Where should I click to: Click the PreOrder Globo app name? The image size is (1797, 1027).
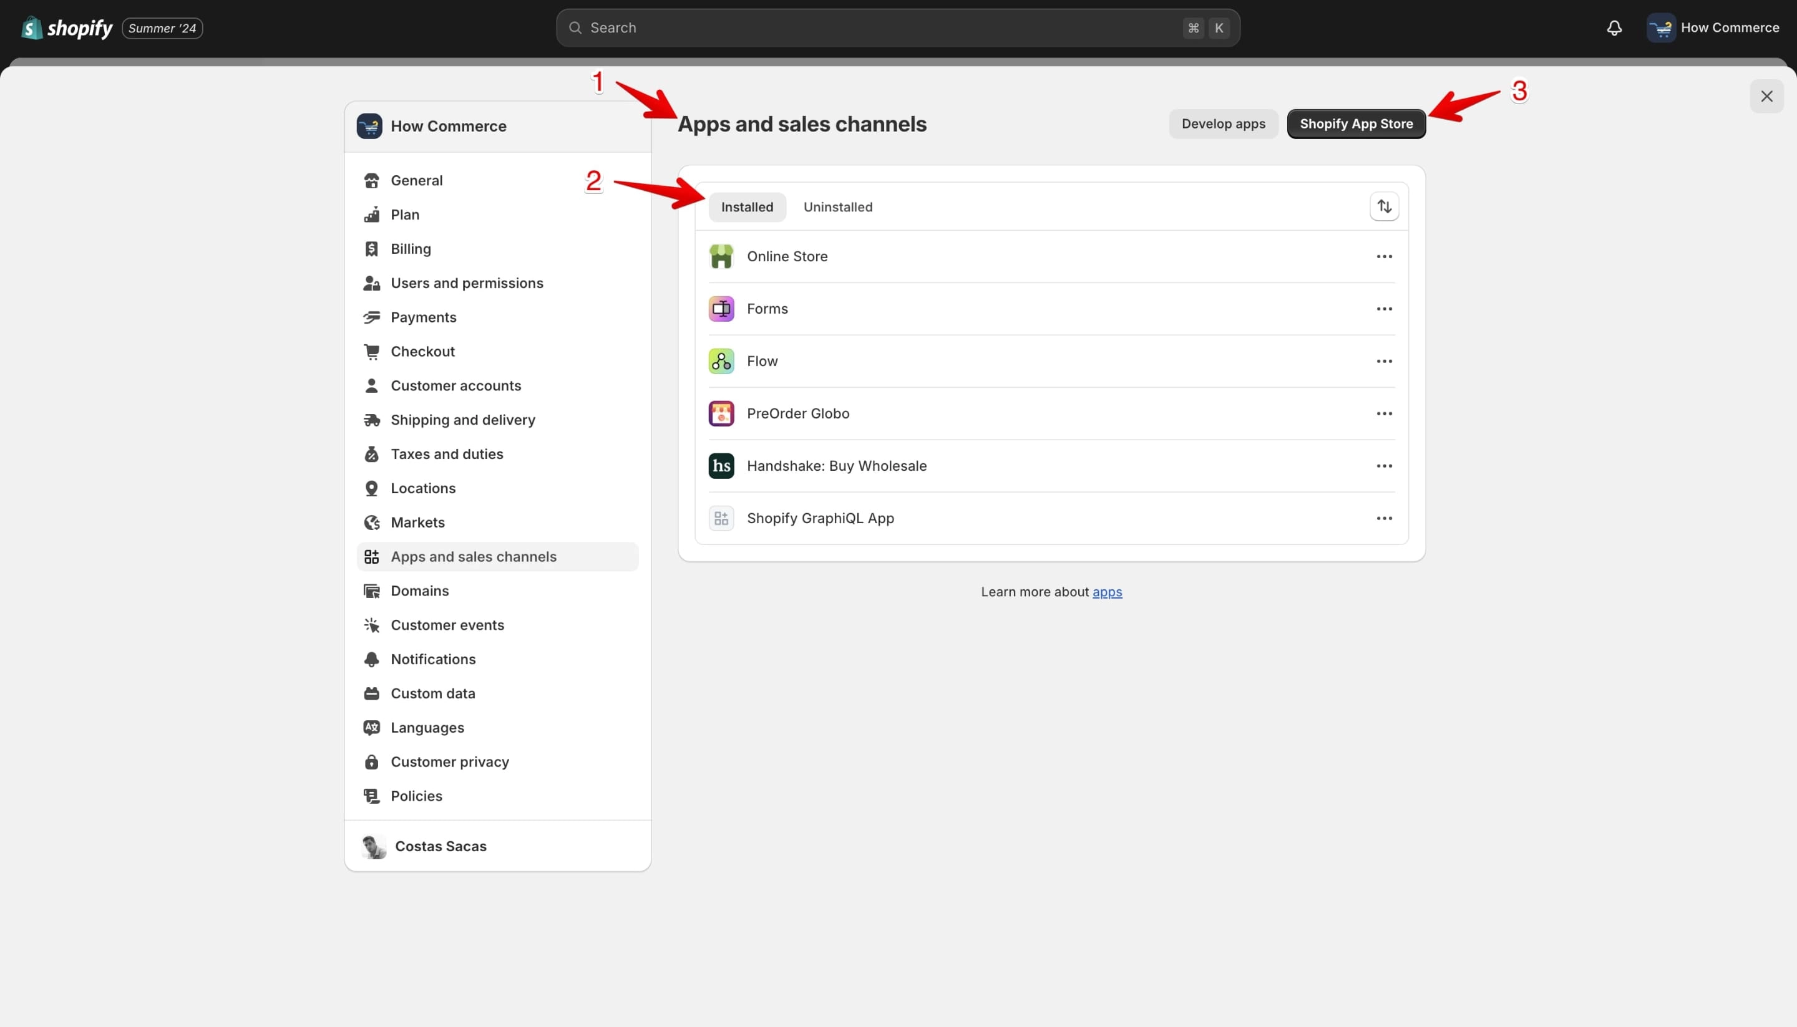[x=797, y=414]
